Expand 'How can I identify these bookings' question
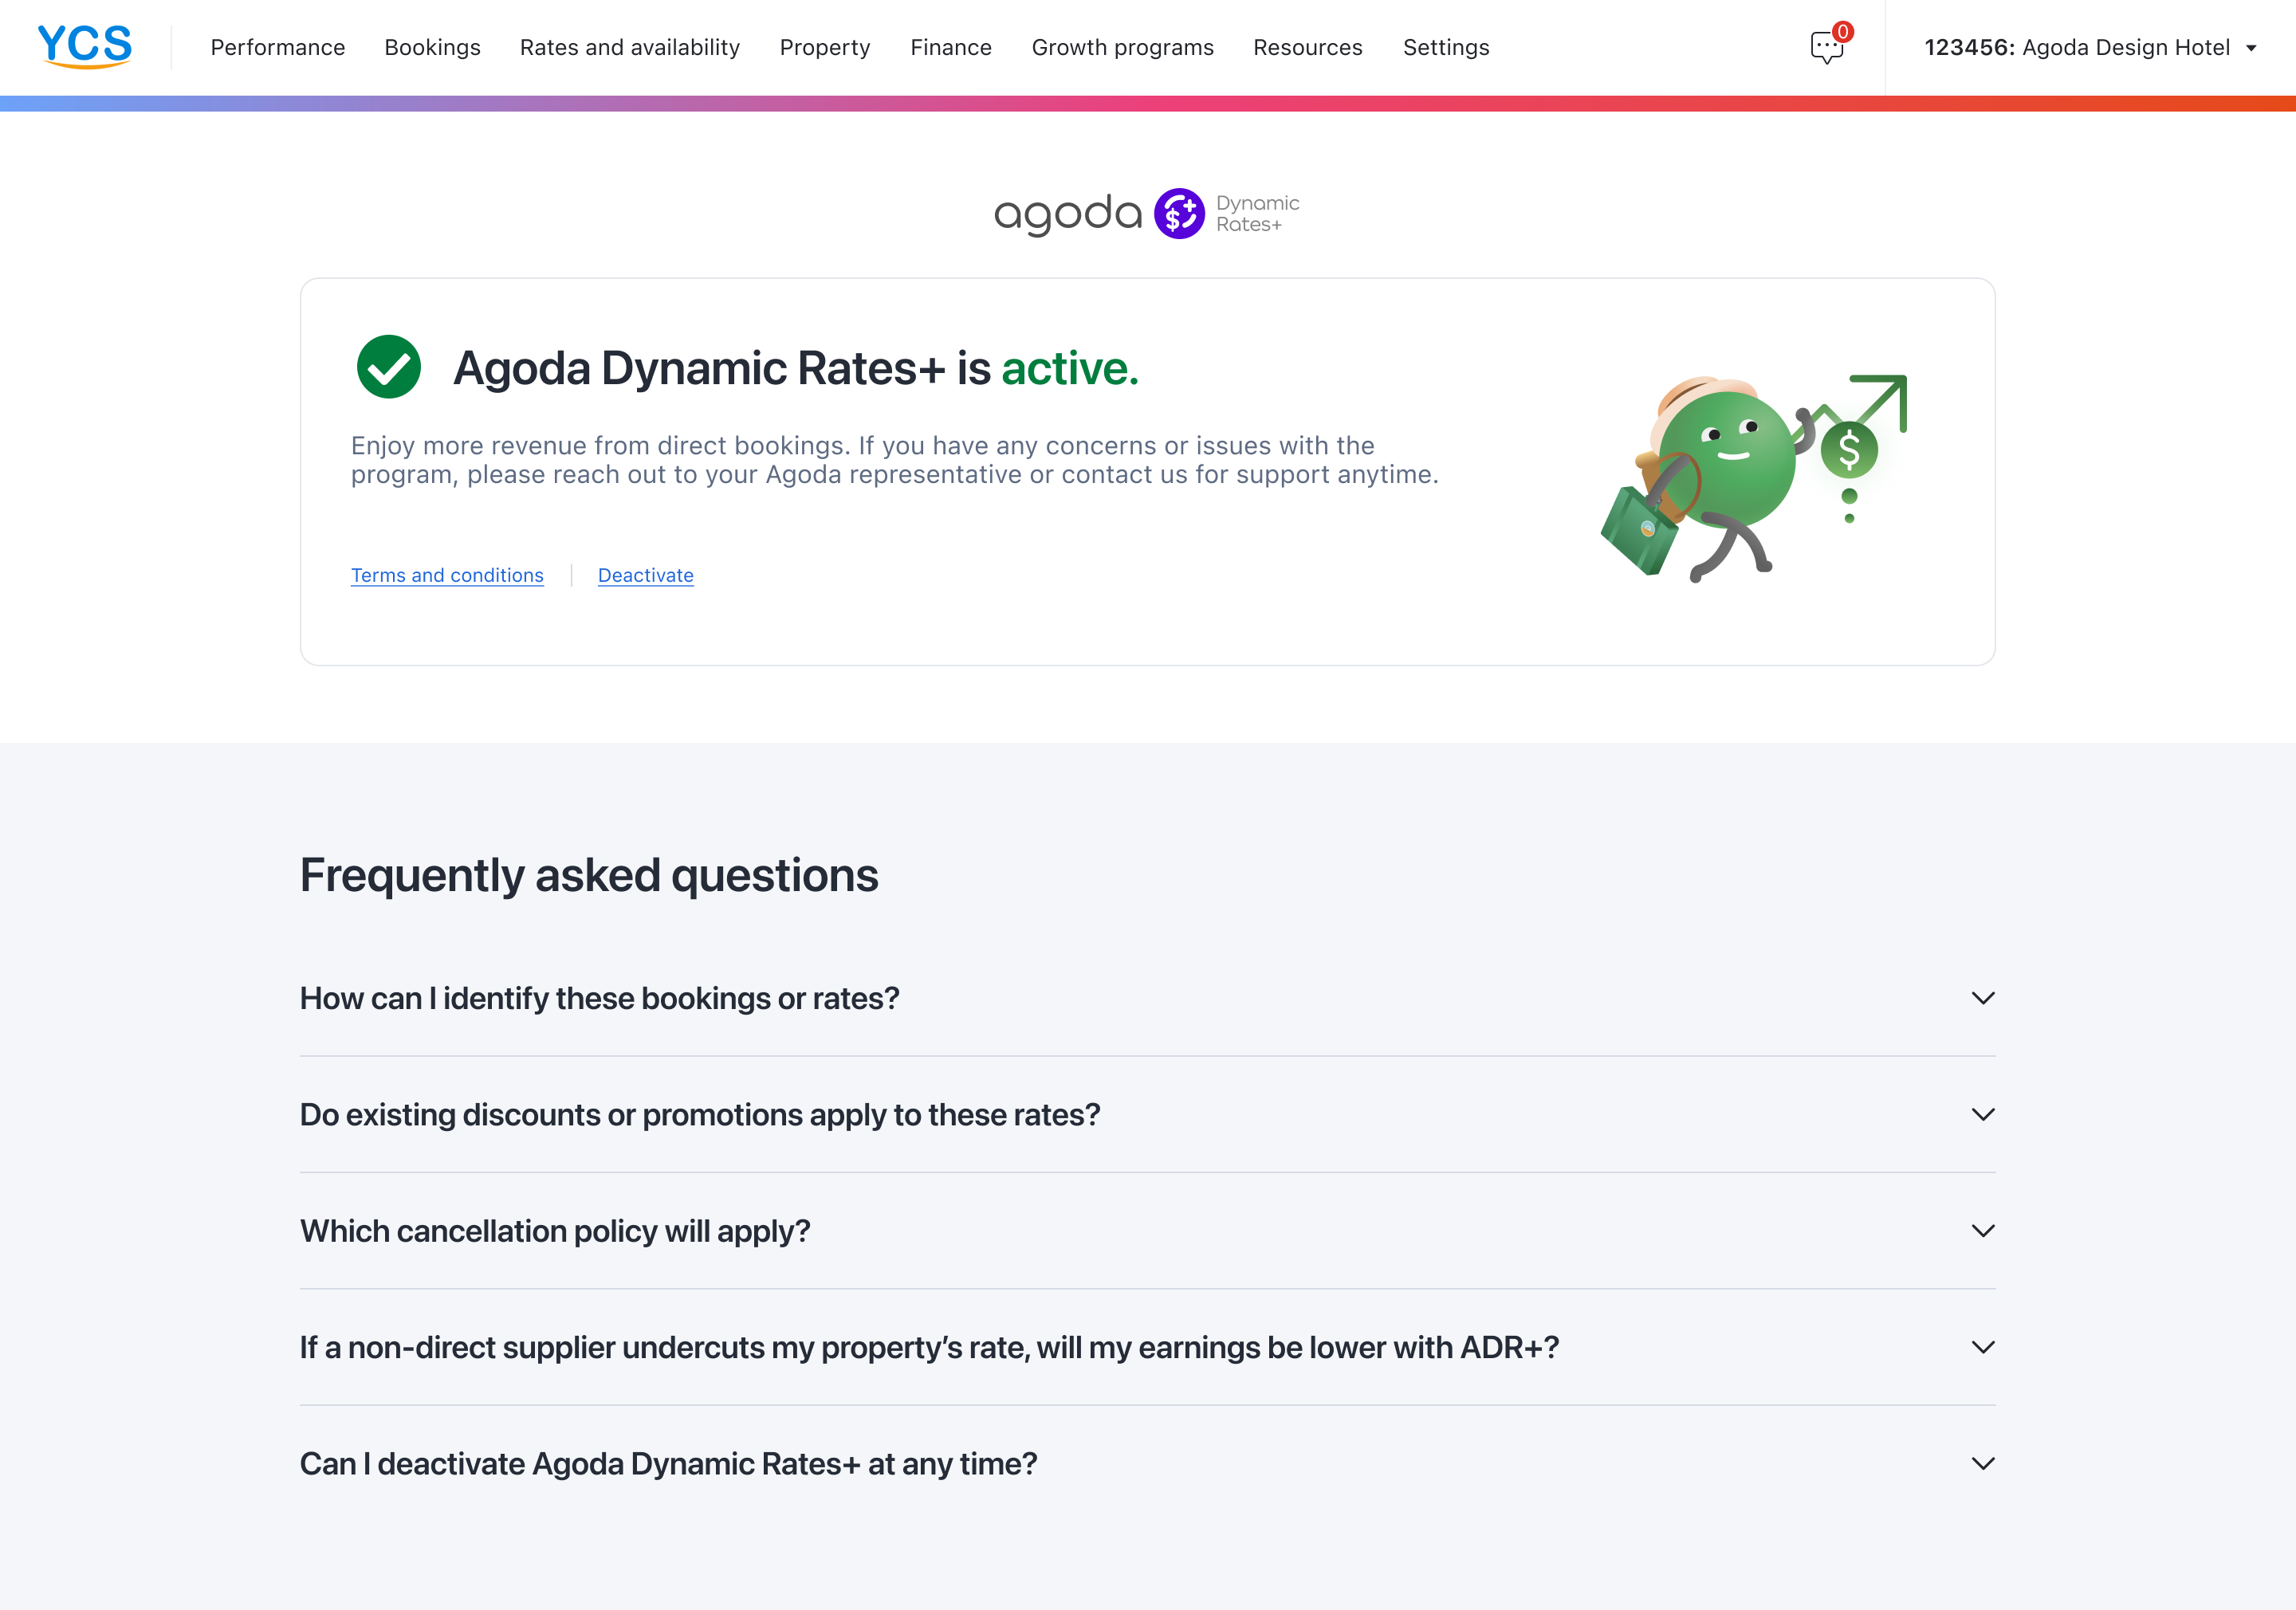This screenshot has height=1610, width=2296. tap(1982, 998)
